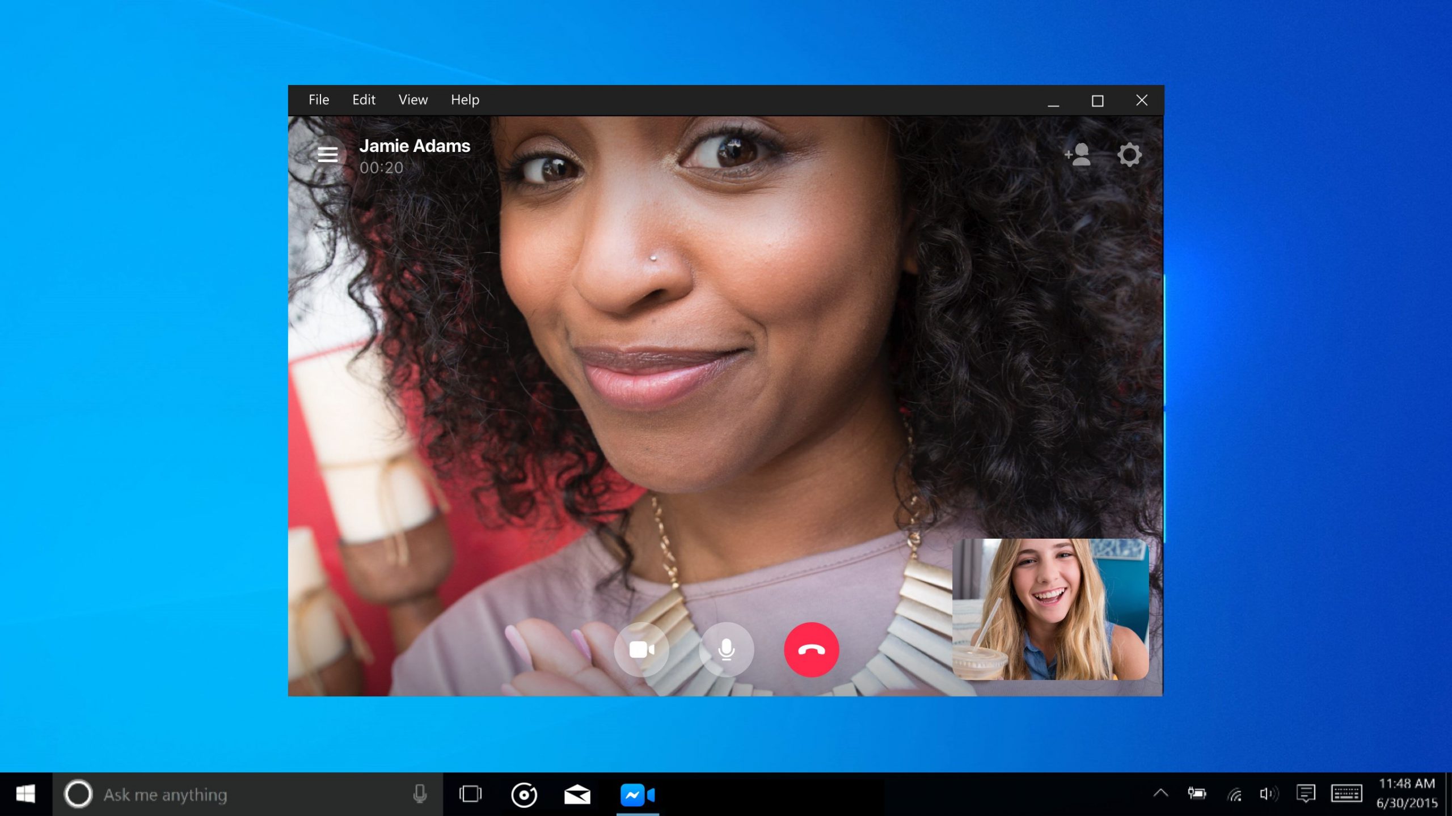Close the video call window
Image resolution: width=1452 pixels, height=816 pixels.
point(1142,100)
